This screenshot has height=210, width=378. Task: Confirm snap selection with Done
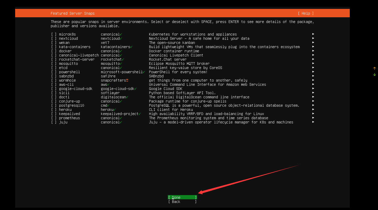pos(182,197)
